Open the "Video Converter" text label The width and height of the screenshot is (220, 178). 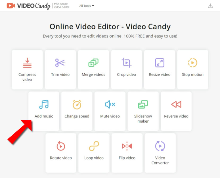click(160, 160)
